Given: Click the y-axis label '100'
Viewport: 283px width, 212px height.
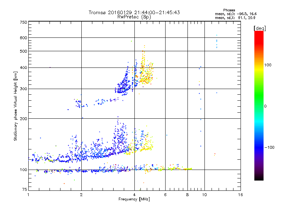Looking at the screenshot, I should pyautogui.click(x=23, y=170).
